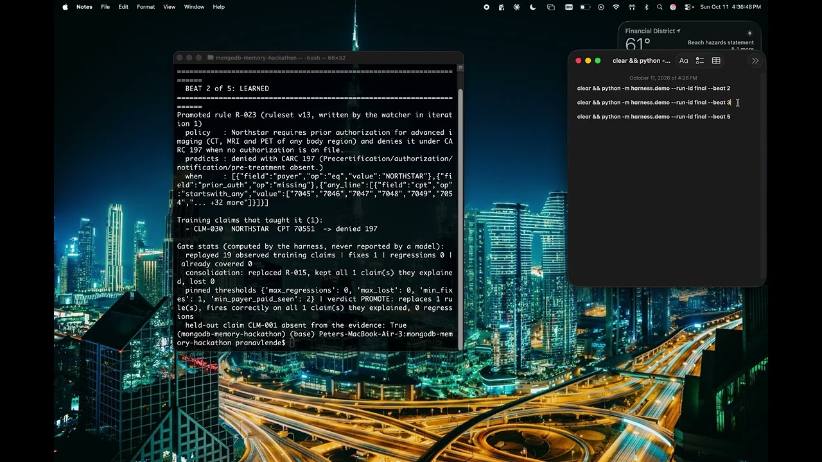Insert a table in the note
The height and width of the screenshot is (462, 822).
[x=716, y=60]
